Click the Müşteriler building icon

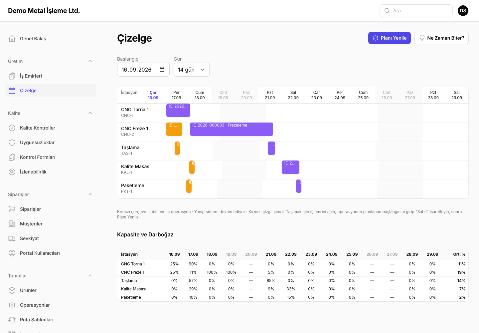[12, 224]
